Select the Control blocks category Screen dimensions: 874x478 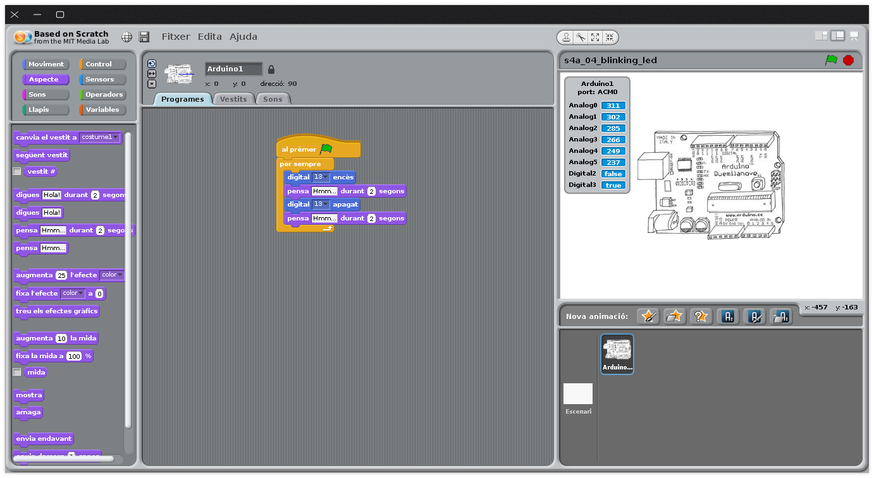(102, 64)
